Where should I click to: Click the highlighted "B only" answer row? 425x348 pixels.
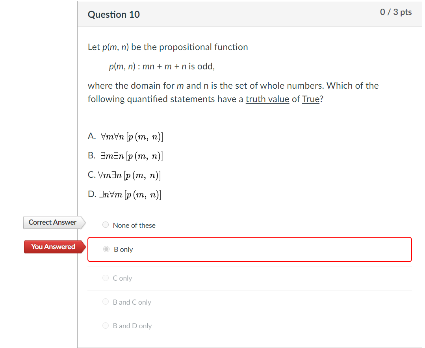(x=249, y=249)
